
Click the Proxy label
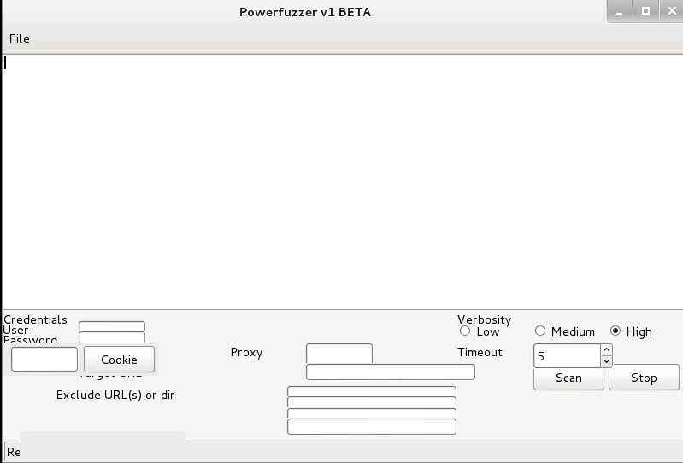(246, 353)
